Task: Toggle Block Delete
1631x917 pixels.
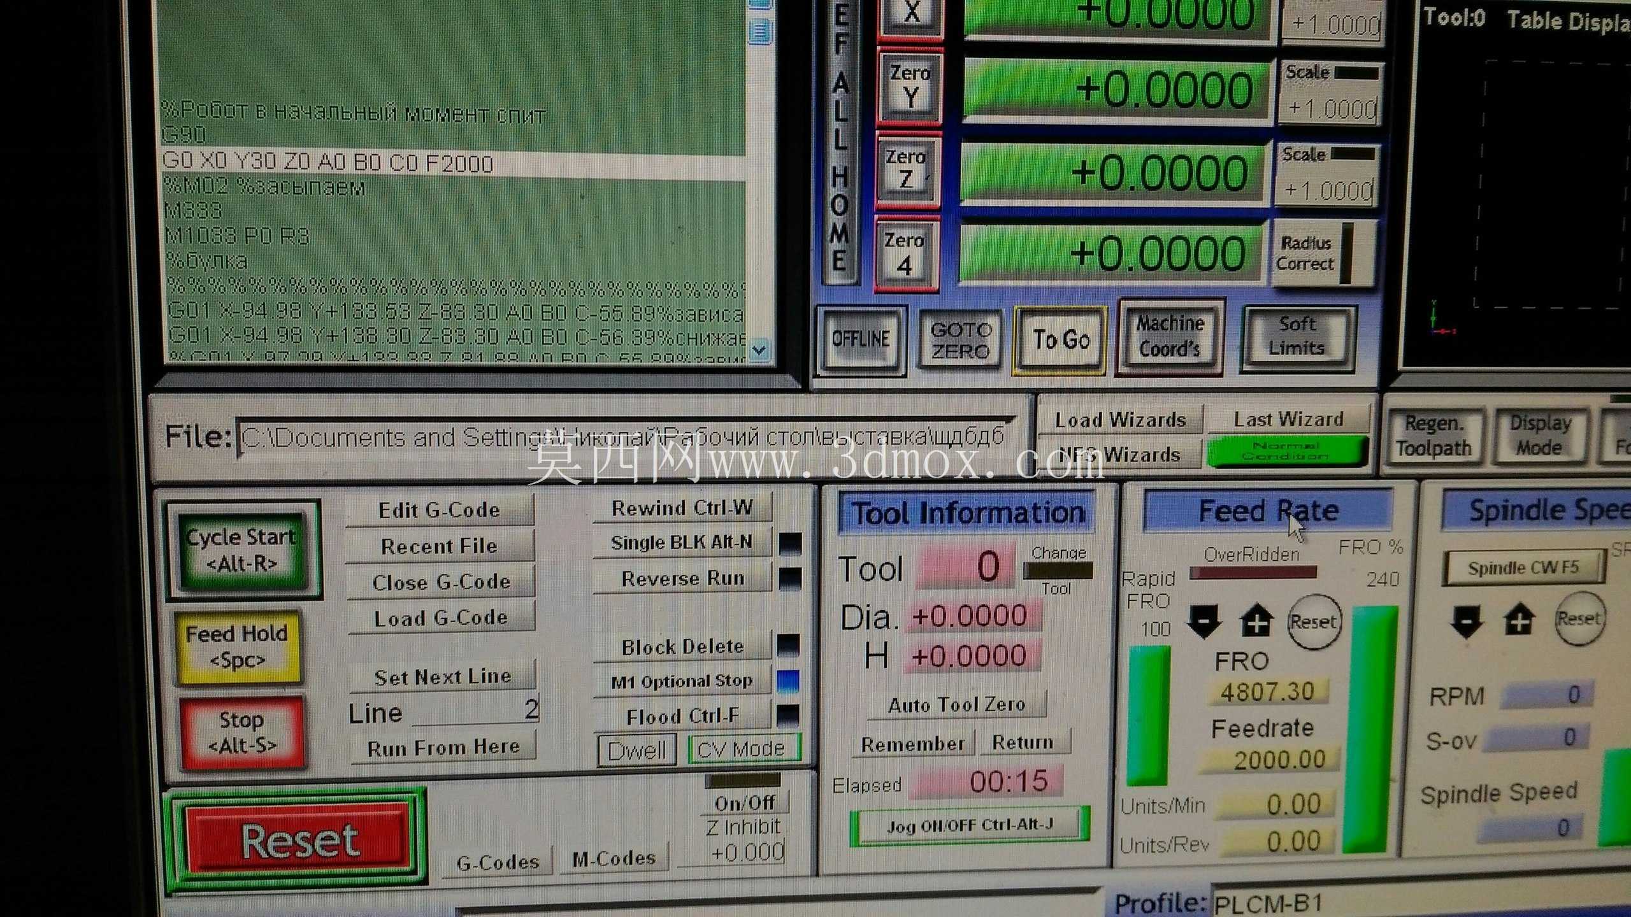Action: [683, 647]
